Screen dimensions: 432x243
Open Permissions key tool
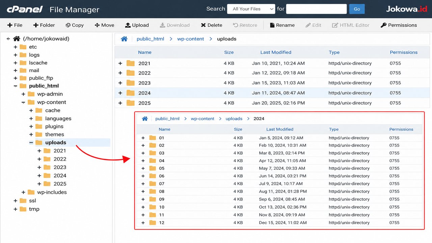[399, 25]
